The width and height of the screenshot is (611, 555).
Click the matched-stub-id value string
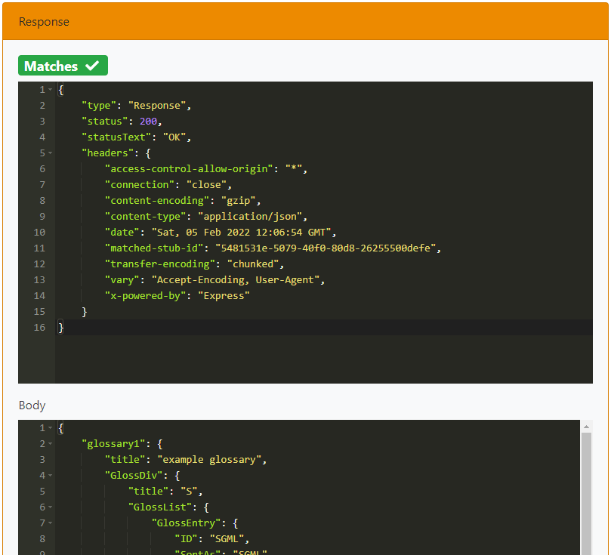pos(326,248)
